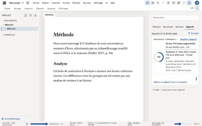Click the new folder icon in Projet panel
The height and width of the screenshot is (126, 202).
point(30,15)
